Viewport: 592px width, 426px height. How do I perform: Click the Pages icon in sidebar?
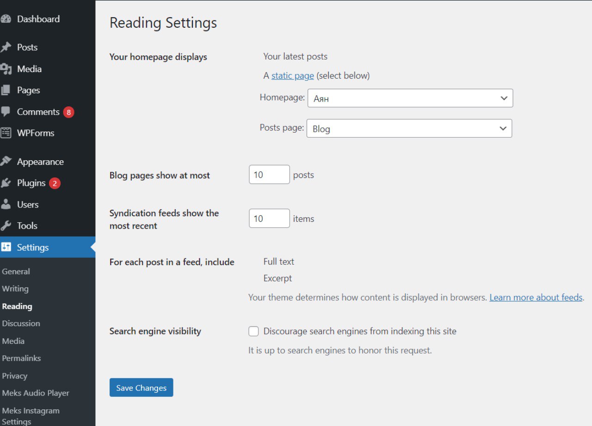click(x=6, y=90)
